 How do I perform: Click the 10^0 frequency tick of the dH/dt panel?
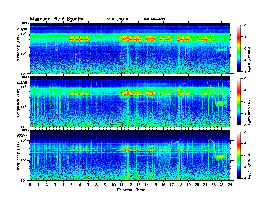pos(23,53)
